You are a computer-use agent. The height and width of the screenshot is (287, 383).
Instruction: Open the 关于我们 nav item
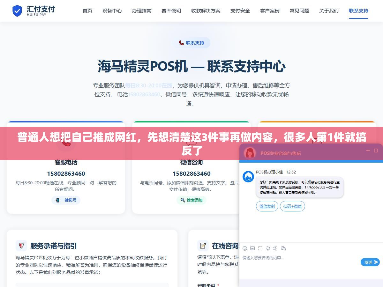click(x=329, y=11)
